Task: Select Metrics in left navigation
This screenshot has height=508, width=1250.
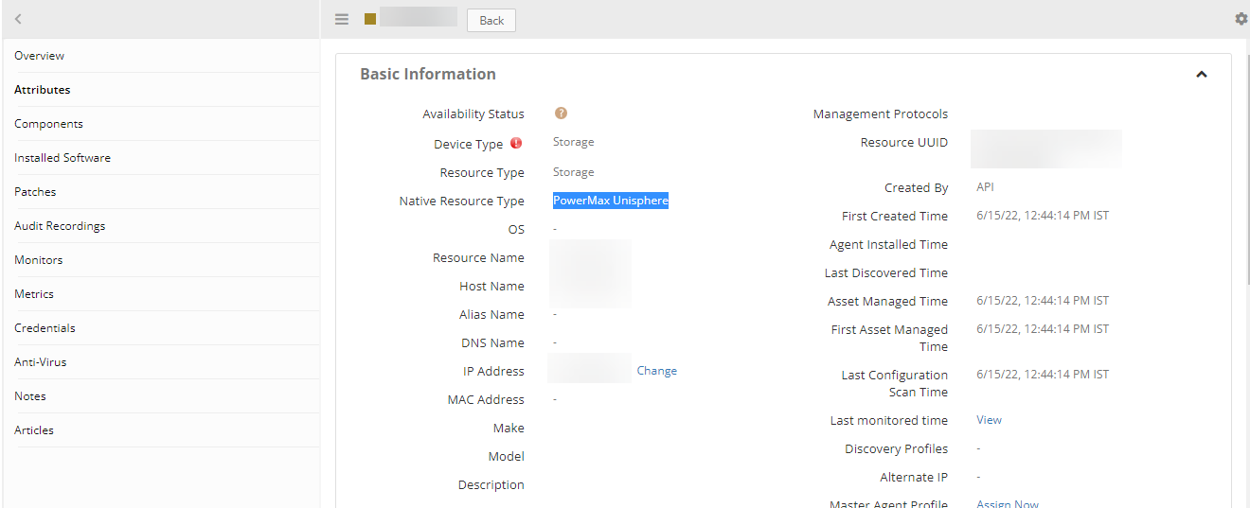Action: pyautogui.click(x=34, y=294)
